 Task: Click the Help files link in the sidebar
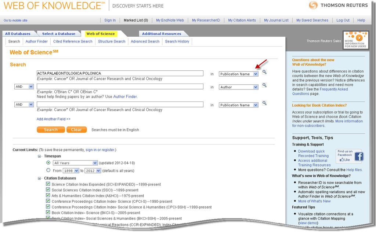[x=354, y=170]
